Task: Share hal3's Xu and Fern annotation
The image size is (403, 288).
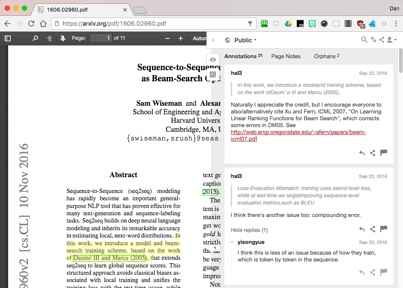Action: 373,153
